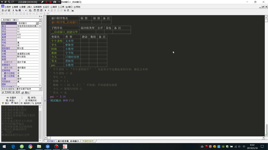Open the B.数据库 menu
This screenshot has width=268, height=150.
[x=38, y=7]
